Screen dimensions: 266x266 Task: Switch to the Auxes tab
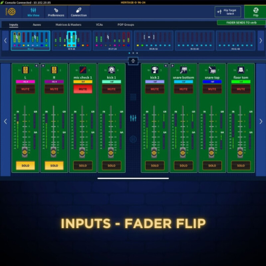[x=37, y=25]
